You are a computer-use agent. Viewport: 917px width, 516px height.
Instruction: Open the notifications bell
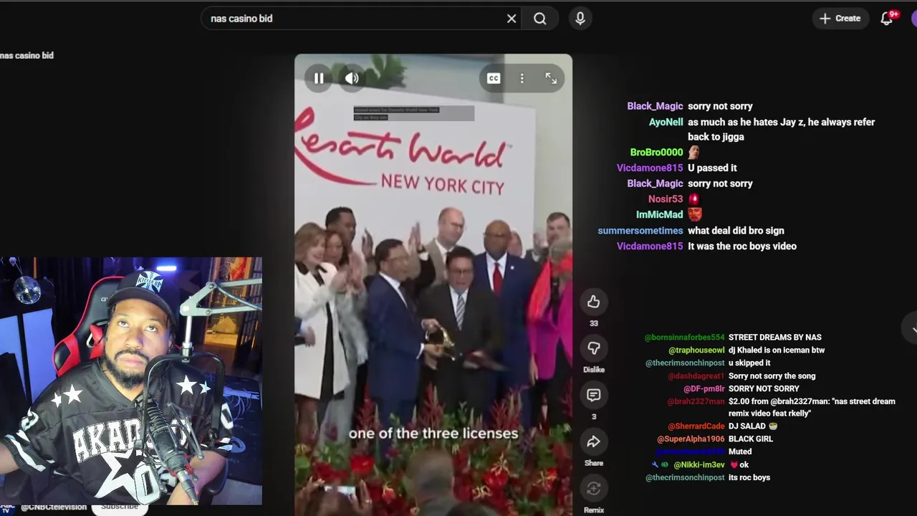pyautogui.click(x=887, y=19)
